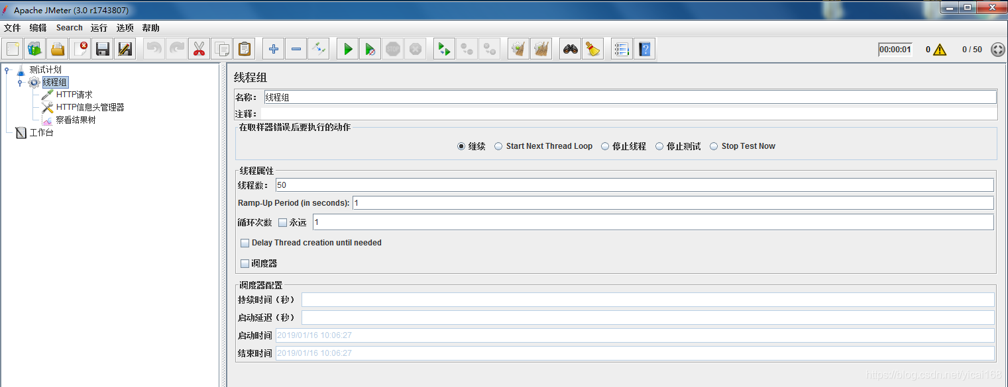
Task: Enable Delay Thread creation until needed
Action: click(x=245, y=243)
